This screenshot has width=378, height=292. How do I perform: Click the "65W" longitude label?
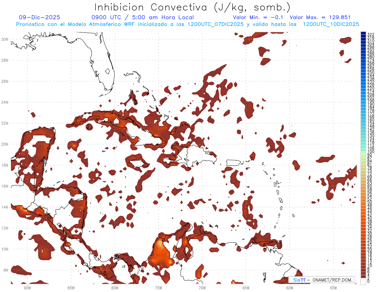[246, 288]
